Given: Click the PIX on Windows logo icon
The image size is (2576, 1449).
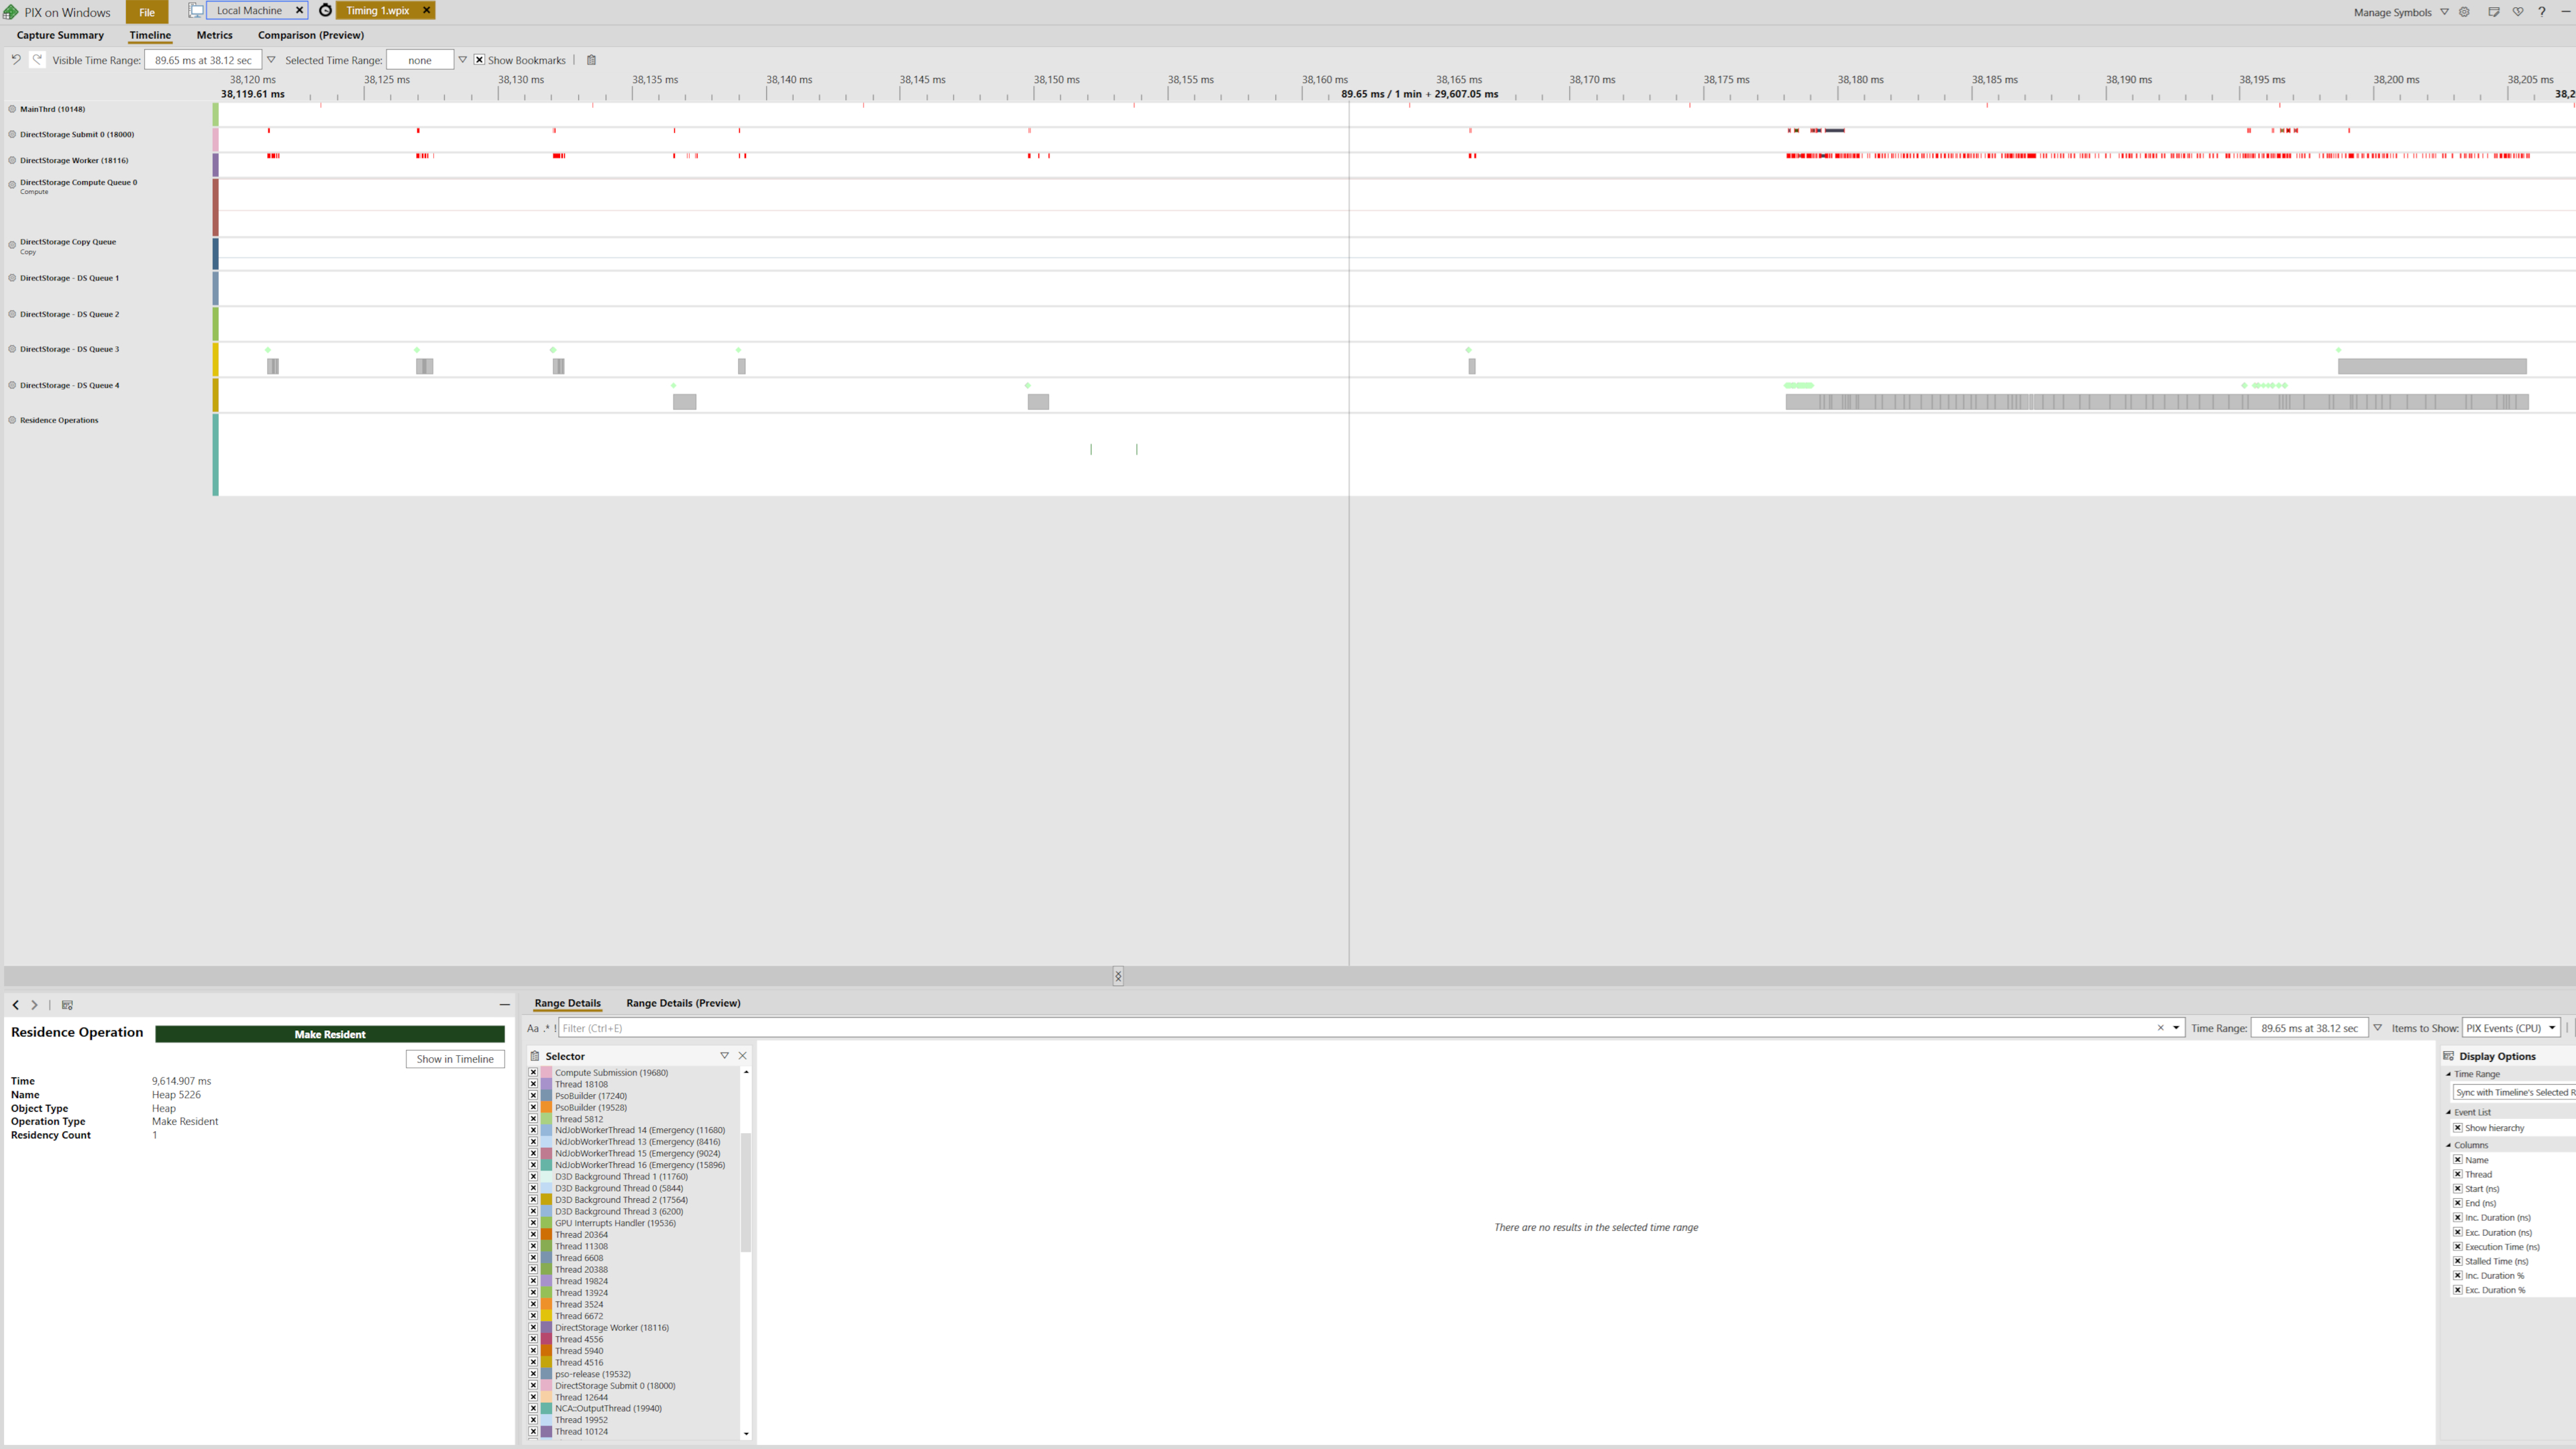Looking at the screenshot, I should coord(11,12).
